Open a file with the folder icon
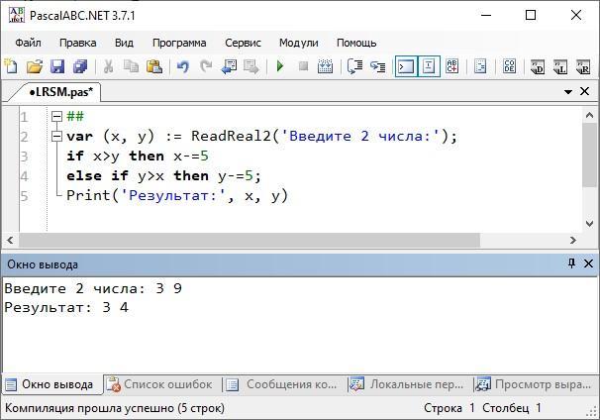Screen dimensions: 600x420 point(35,66)
